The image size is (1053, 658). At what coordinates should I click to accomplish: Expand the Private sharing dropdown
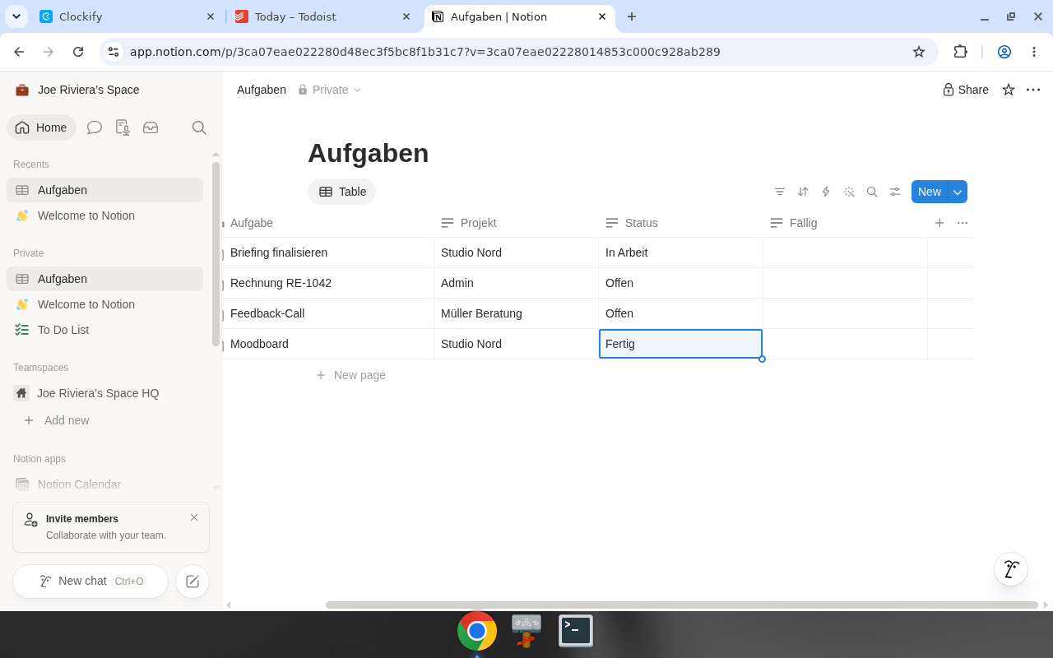[x=330, y=90]
